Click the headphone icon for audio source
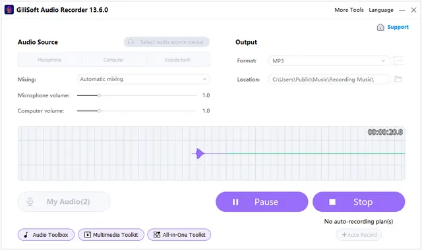 pyautogui.click(x=131, y=42)
